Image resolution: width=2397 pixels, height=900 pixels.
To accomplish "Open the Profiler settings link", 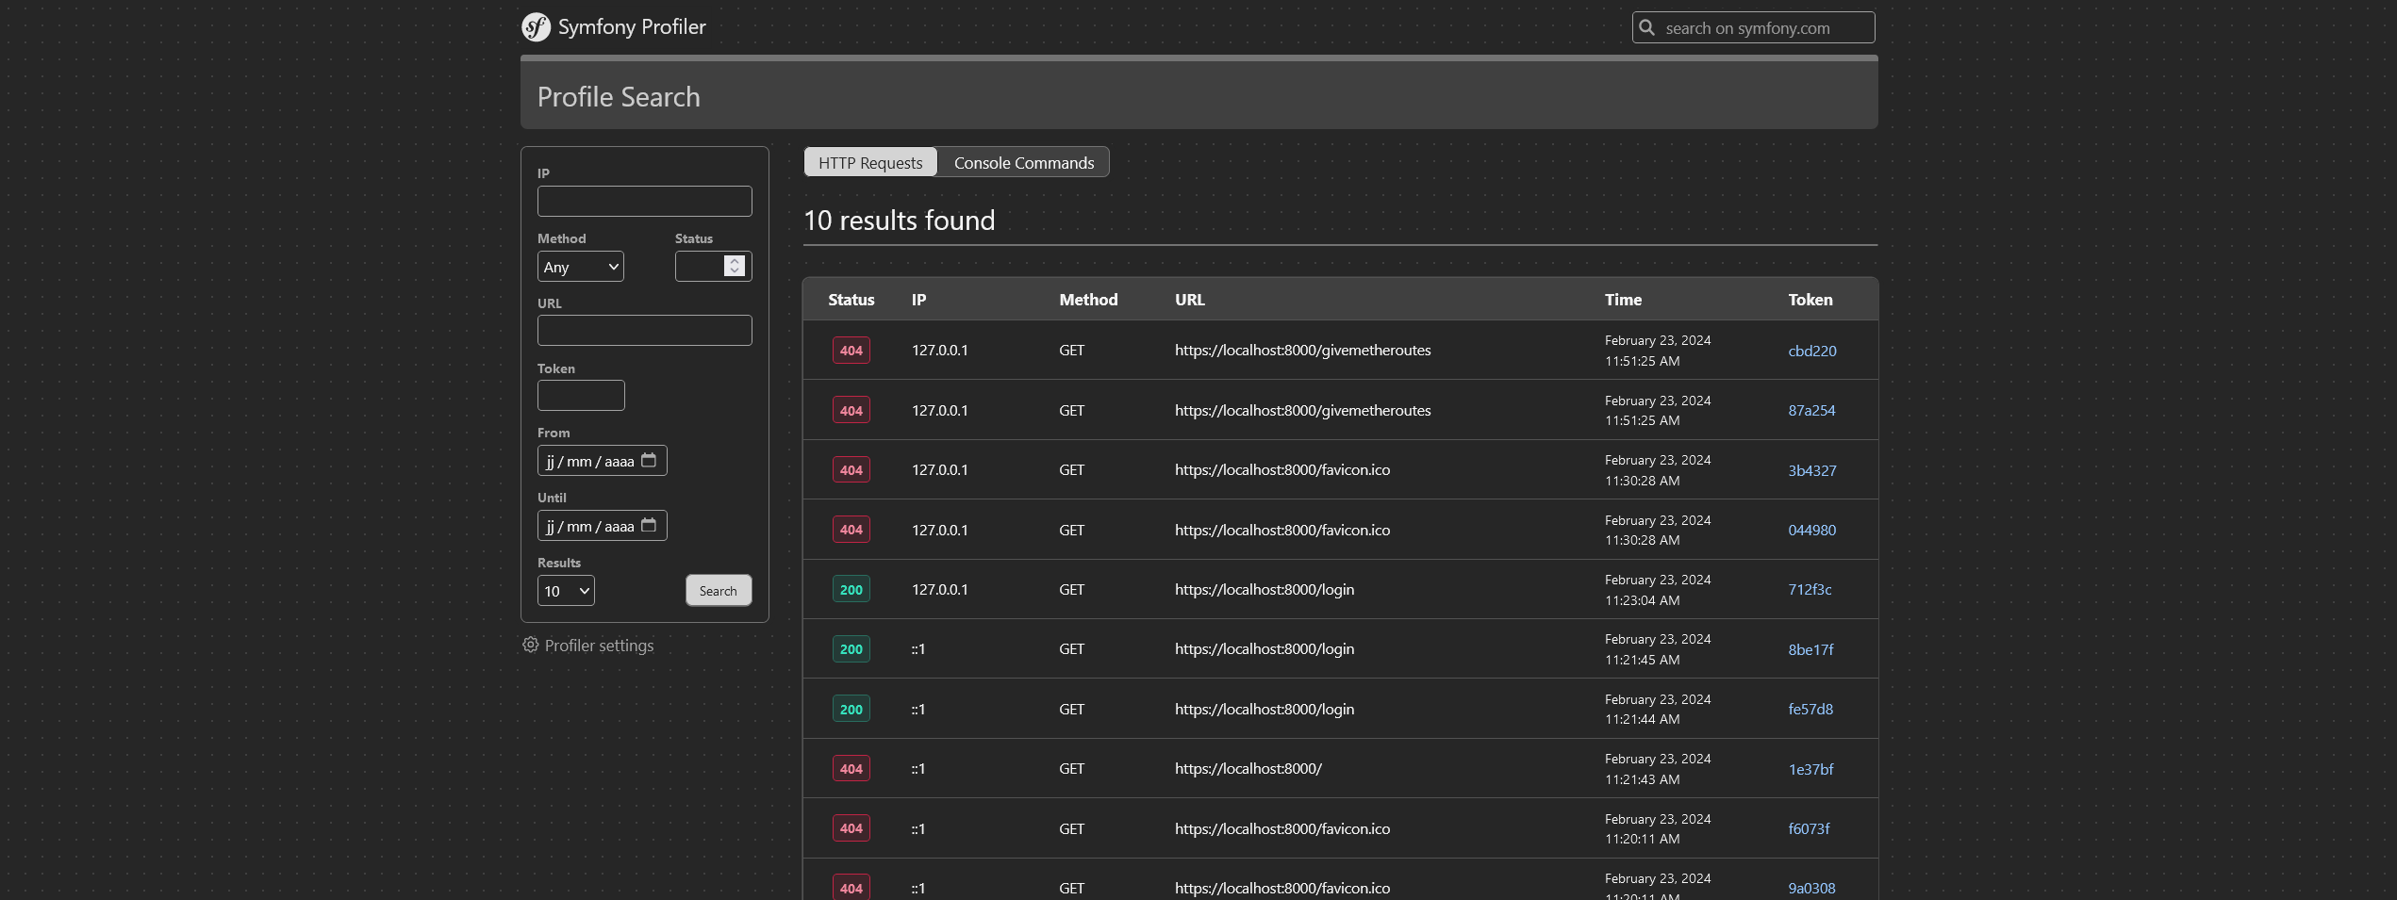I will tap(599, 646).
